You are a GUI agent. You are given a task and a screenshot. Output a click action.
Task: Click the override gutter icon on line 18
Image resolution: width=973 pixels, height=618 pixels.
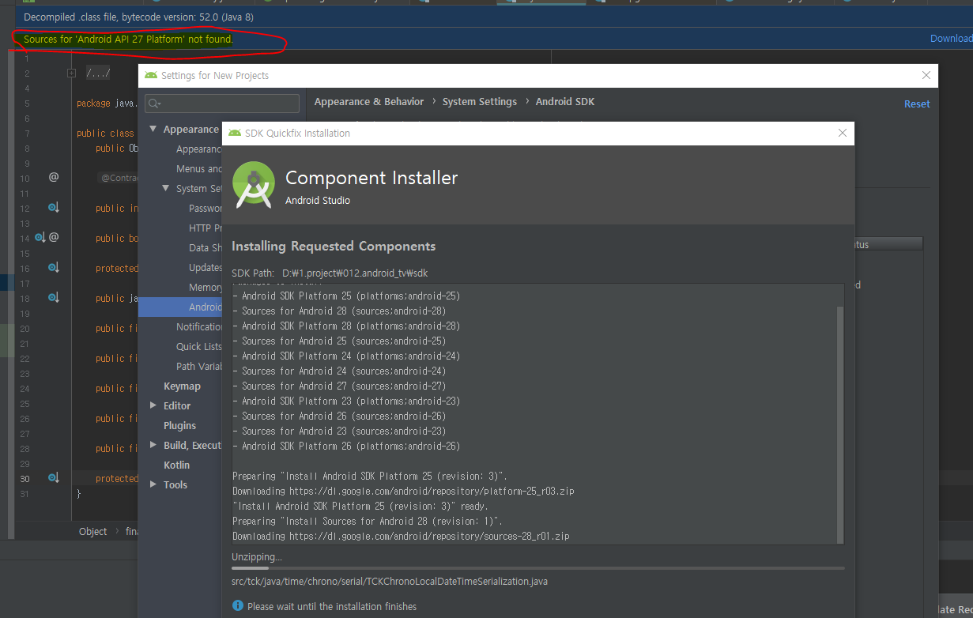point(54,298)
